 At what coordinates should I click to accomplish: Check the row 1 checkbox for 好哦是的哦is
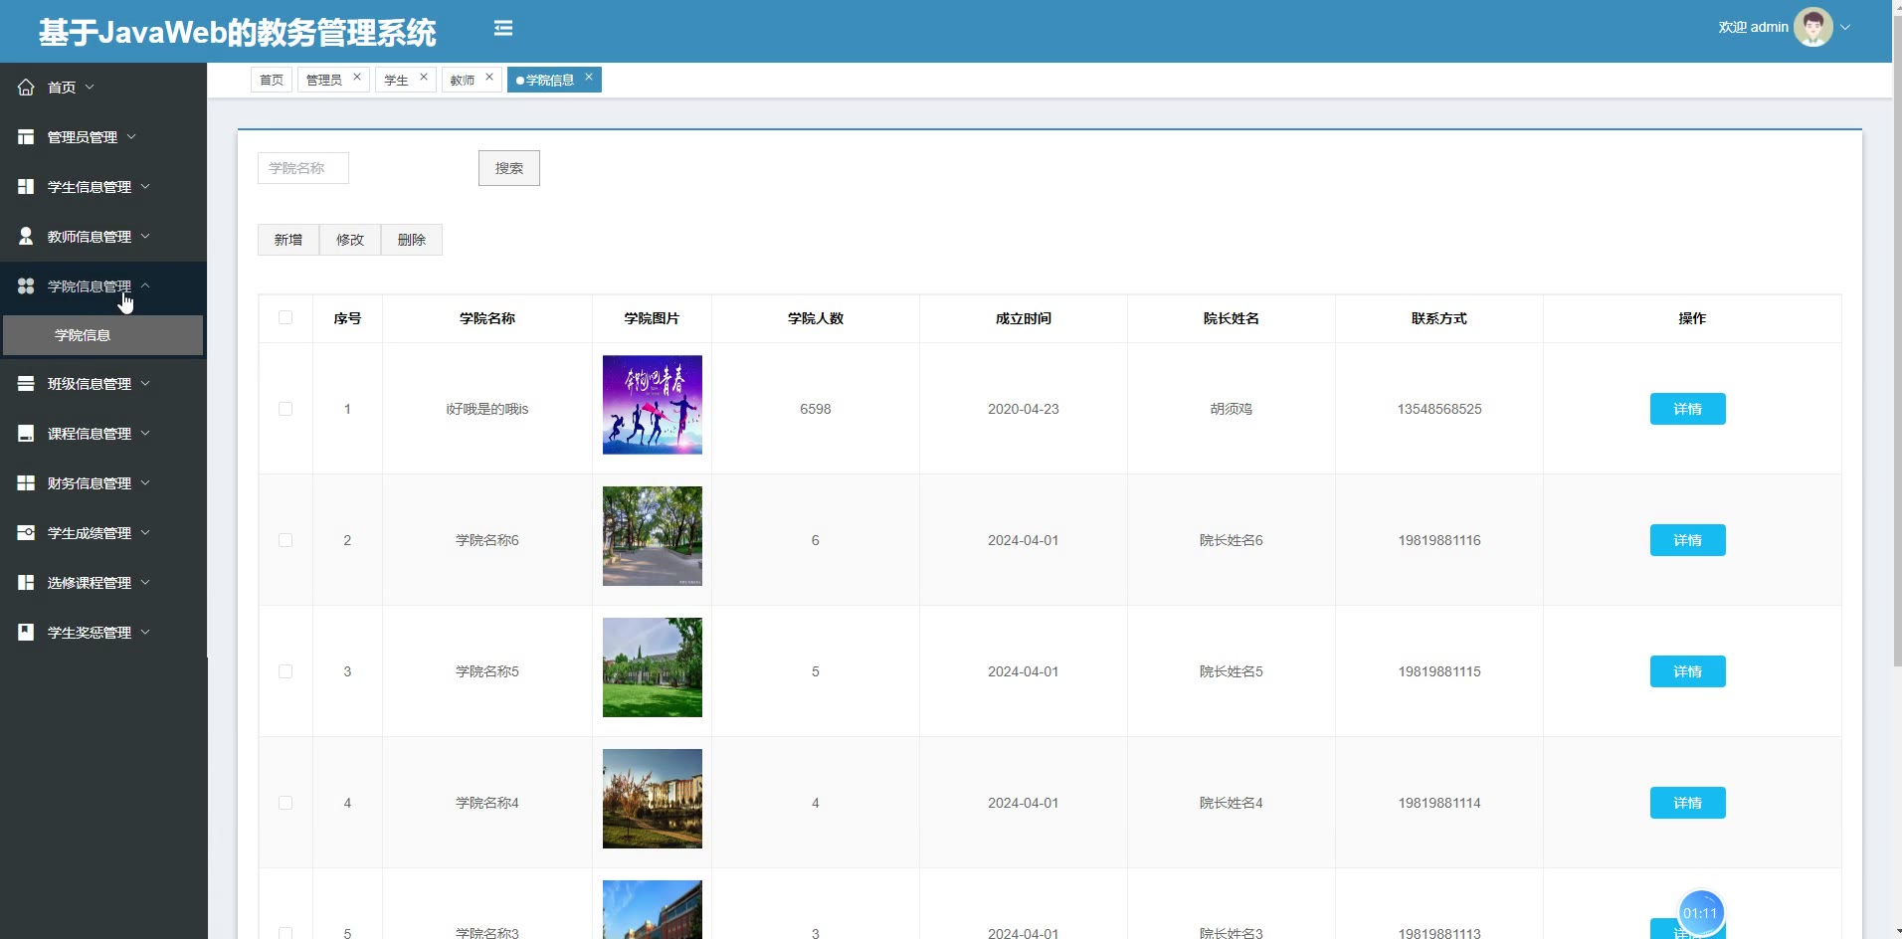[x=285, y=409]
